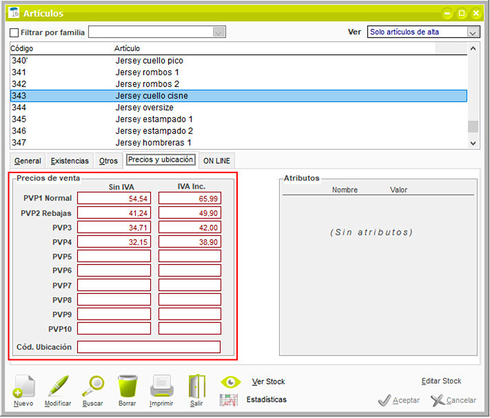490x418 pixels.
Task: Click the Ver Stock eye icon
Action: point(231,382)
